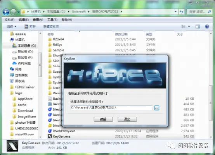Click the change view icon
This screenshot has height=155, width=215.
coord(183,26)
